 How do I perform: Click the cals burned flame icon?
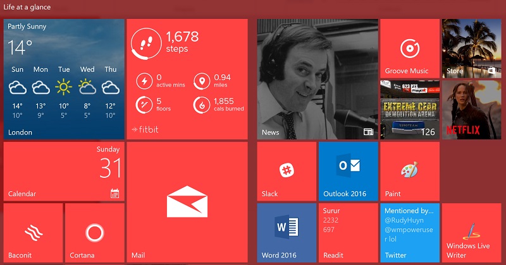pos(202,105)
